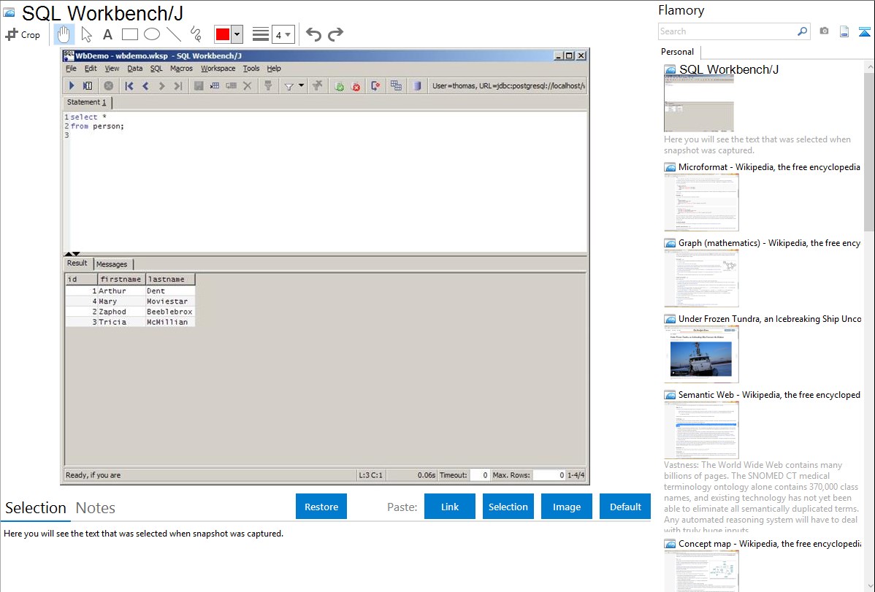The height and width of the screenshot is (592, 875).
Task: Click the magnifier search icon
Action: click(x=803, y=31)
